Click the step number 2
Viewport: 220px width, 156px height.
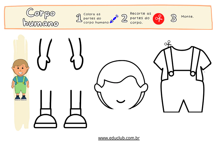click(124, 18)
